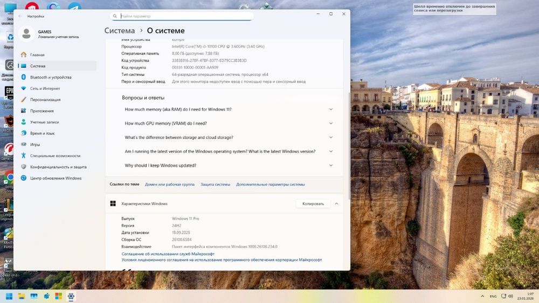Click the Settings gear icon on the taskbar
Viewport: 539px width, 303px height.
pos(71,296)
